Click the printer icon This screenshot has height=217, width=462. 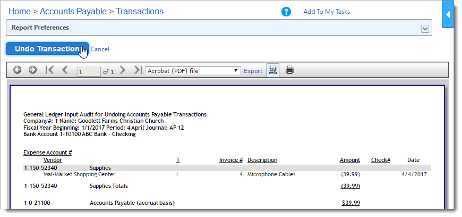[x=289, y=70]
